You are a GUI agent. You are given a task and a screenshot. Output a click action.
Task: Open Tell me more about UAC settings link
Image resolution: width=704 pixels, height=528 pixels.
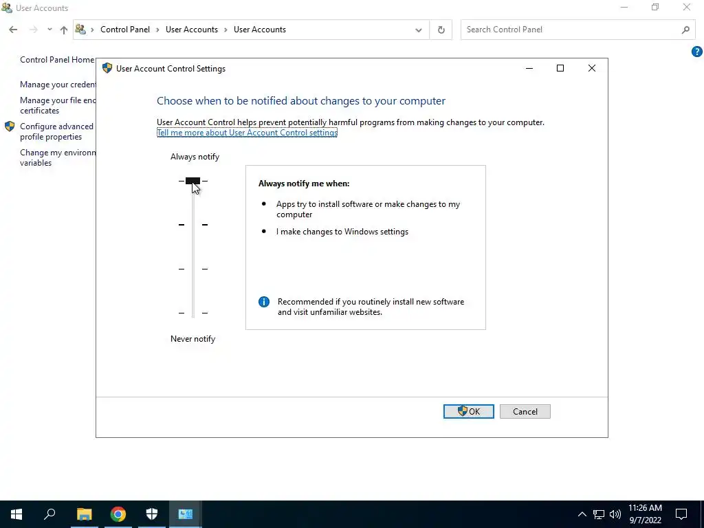click(x=247, y=133)
